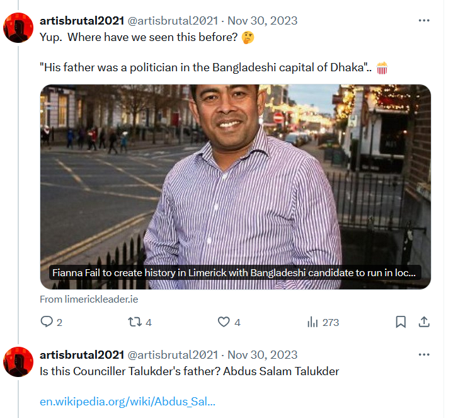Click the Nov 30, 2023 timestamp on second tweet
Image resolution: width=458 pixels, height=418 pixels.
[262, 355]
